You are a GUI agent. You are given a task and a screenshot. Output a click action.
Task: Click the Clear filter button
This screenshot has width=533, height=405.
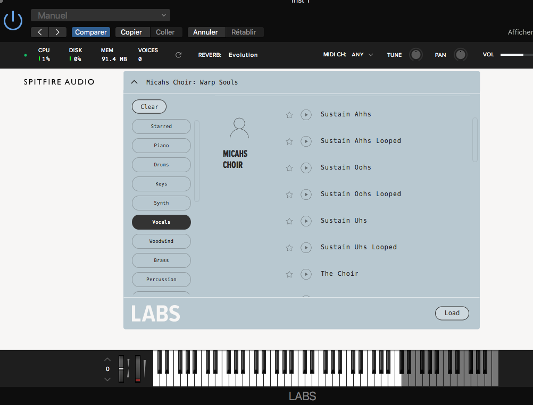[x=149, y=107]
